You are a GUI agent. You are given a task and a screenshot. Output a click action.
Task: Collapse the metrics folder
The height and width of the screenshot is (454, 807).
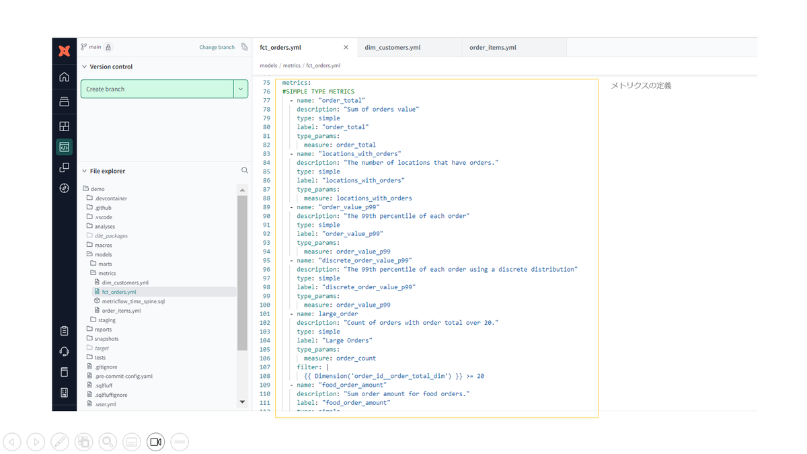click(x=103, y=273)
